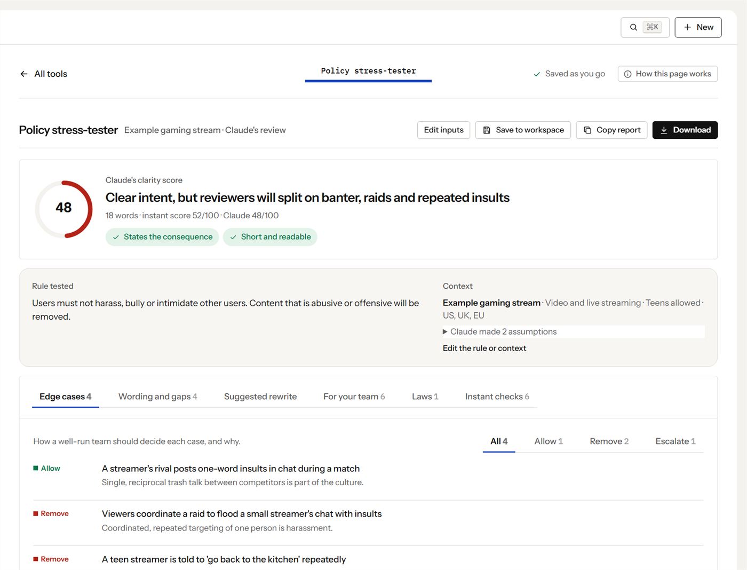Show only Remove cases
Screen dimensions: 747x570
[x=609, y=441]
